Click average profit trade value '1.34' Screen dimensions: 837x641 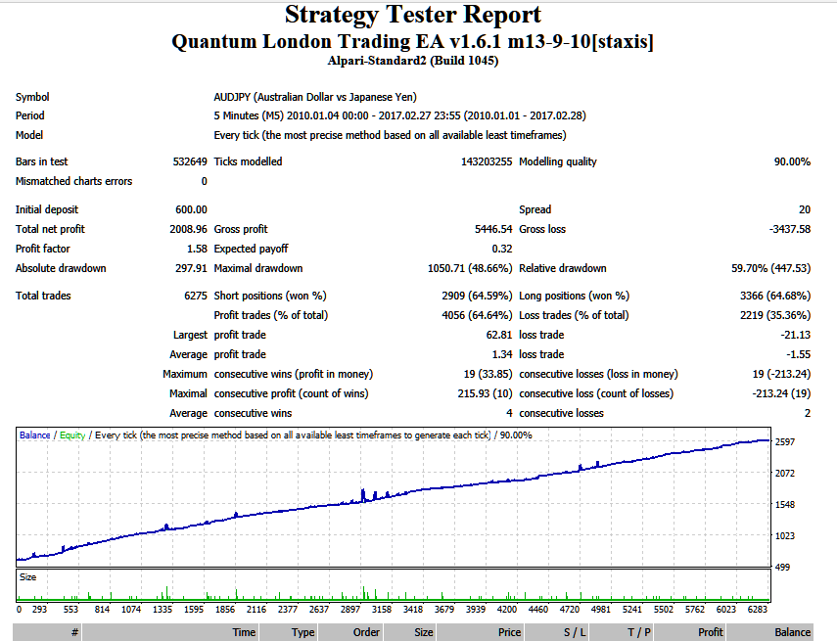click(x=502, y=354)
